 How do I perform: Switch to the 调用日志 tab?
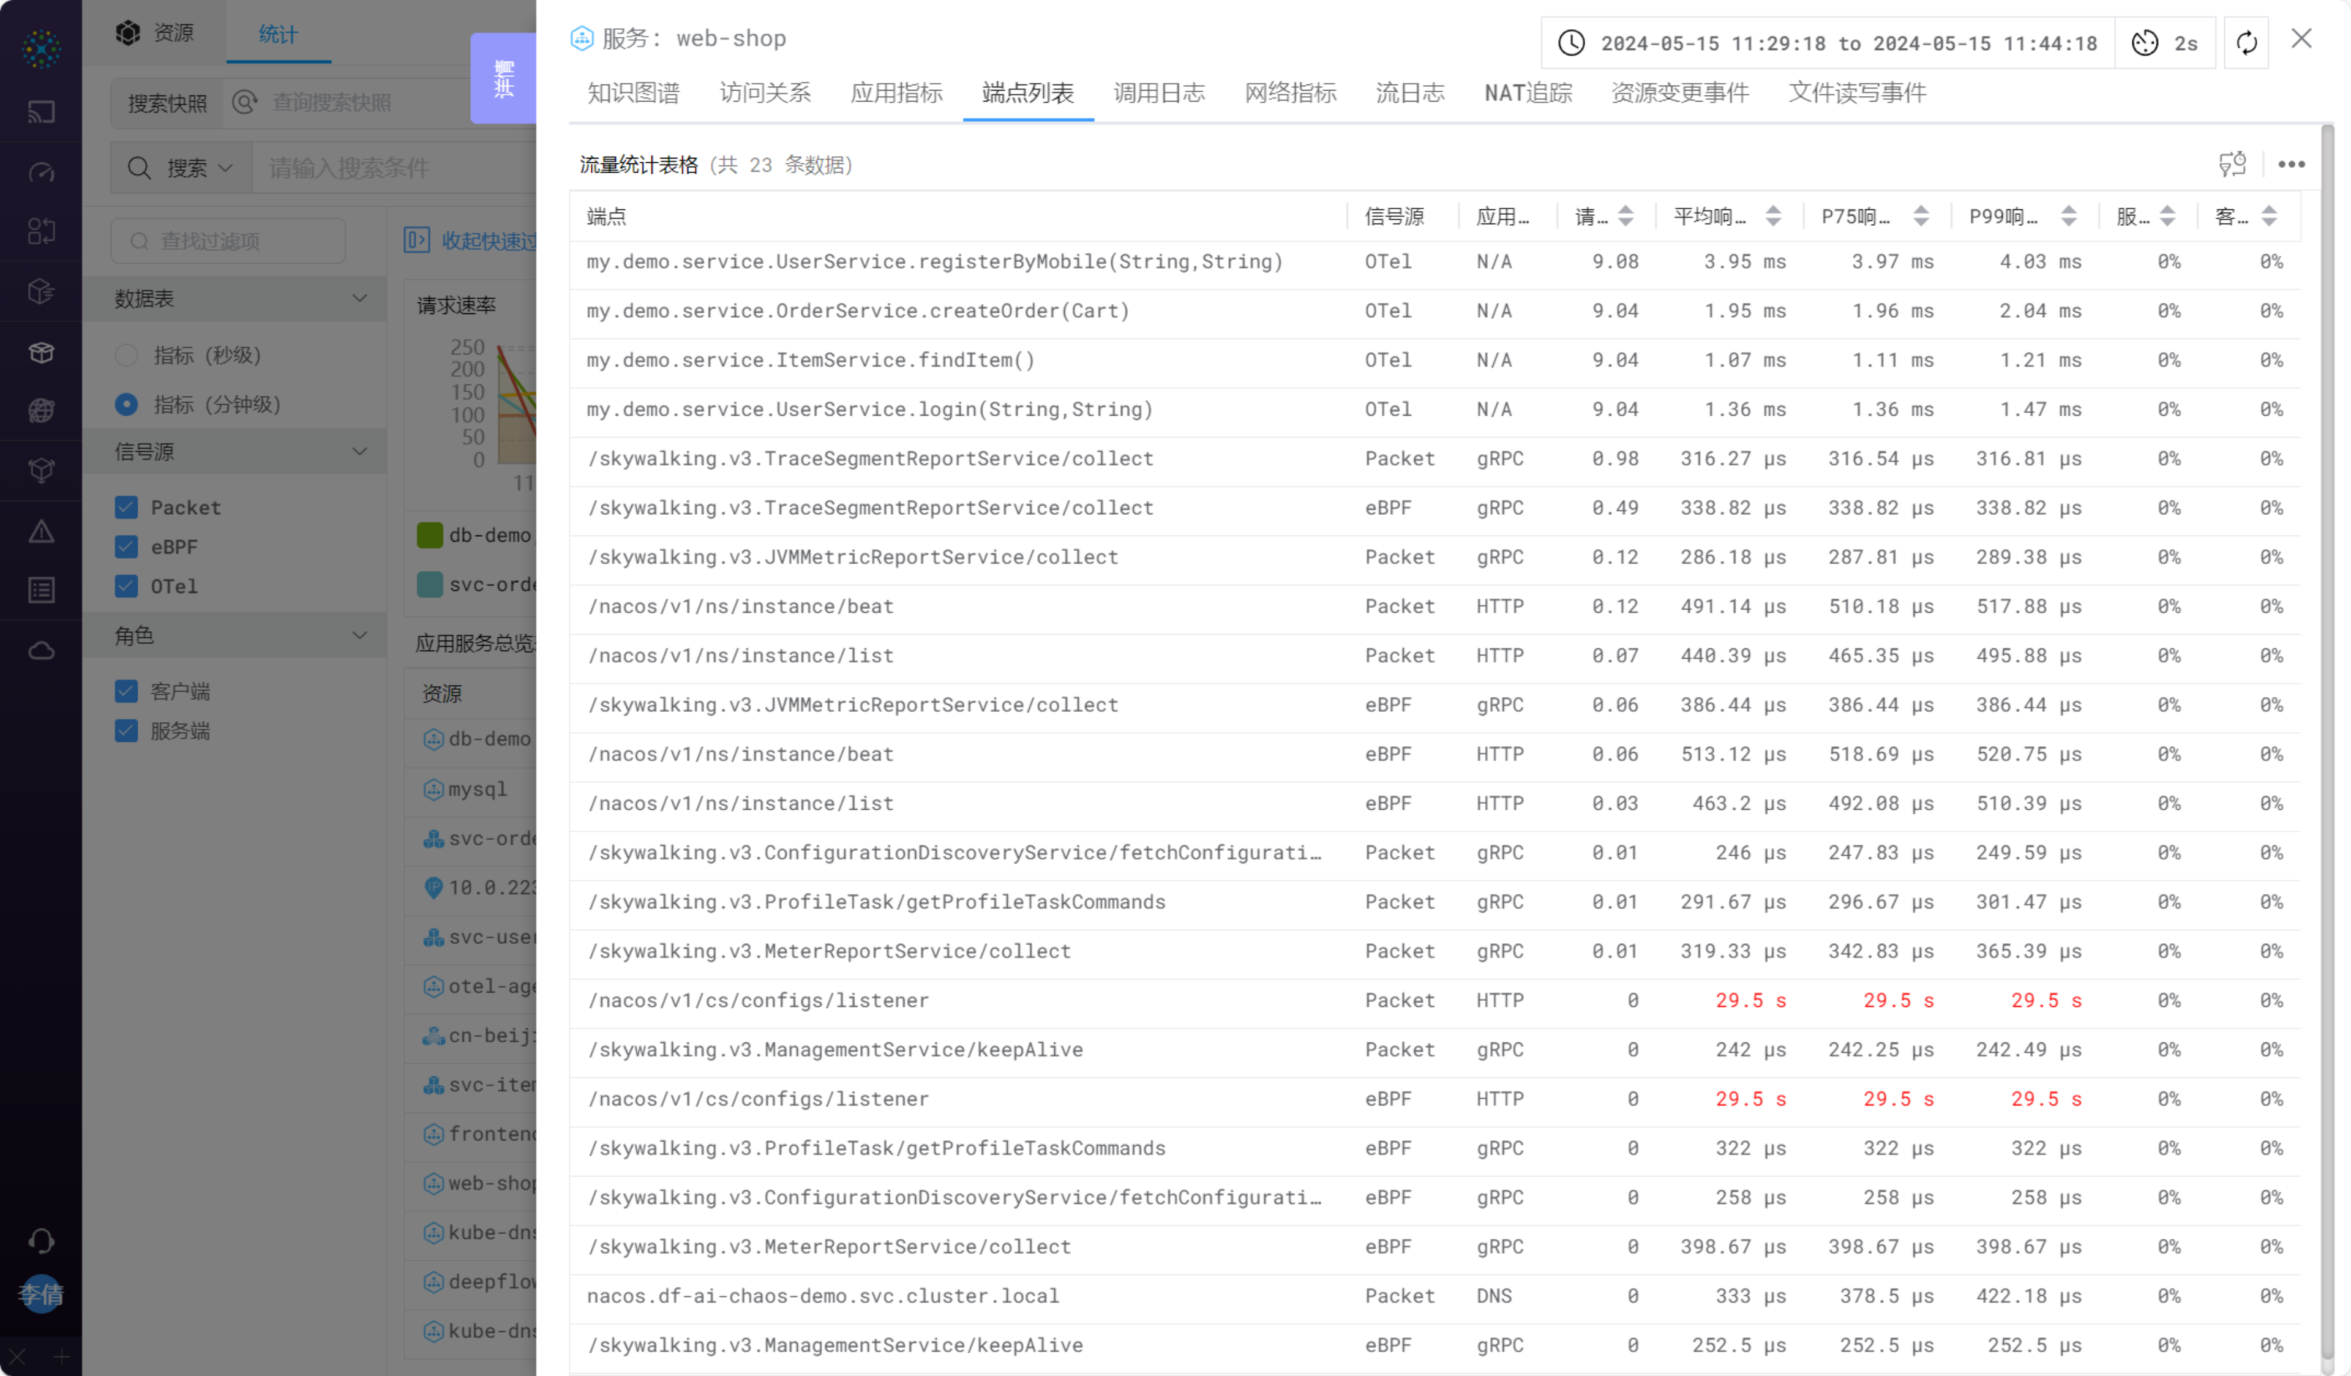point(1159,93)
